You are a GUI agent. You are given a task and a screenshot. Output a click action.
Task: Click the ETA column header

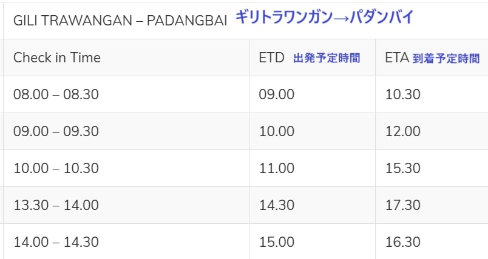(x=396, y=58)
